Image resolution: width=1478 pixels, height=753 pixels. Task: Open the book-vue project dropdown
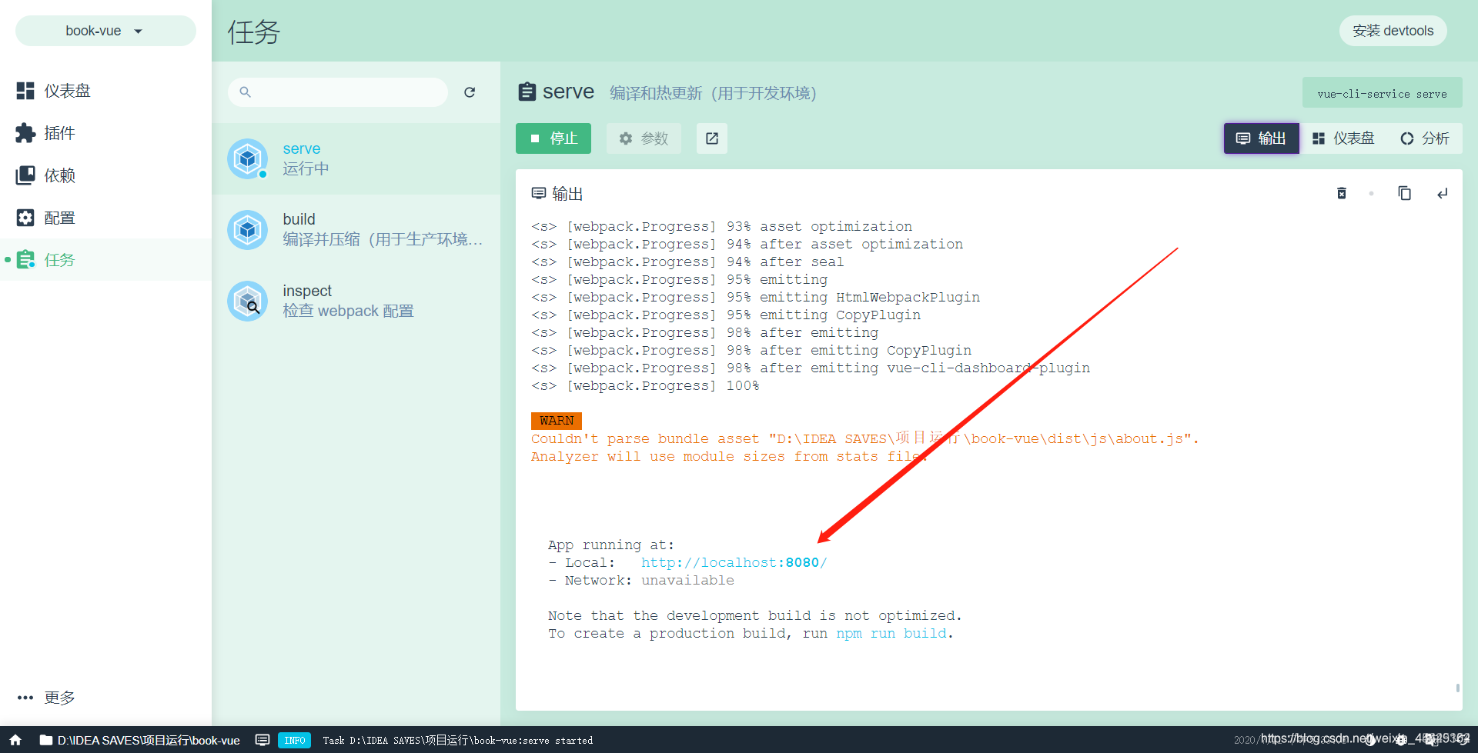pos(105,31)
